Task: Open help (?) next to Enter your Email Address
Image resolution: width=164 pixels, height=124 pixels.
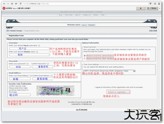Action: (x=31, y=76)
